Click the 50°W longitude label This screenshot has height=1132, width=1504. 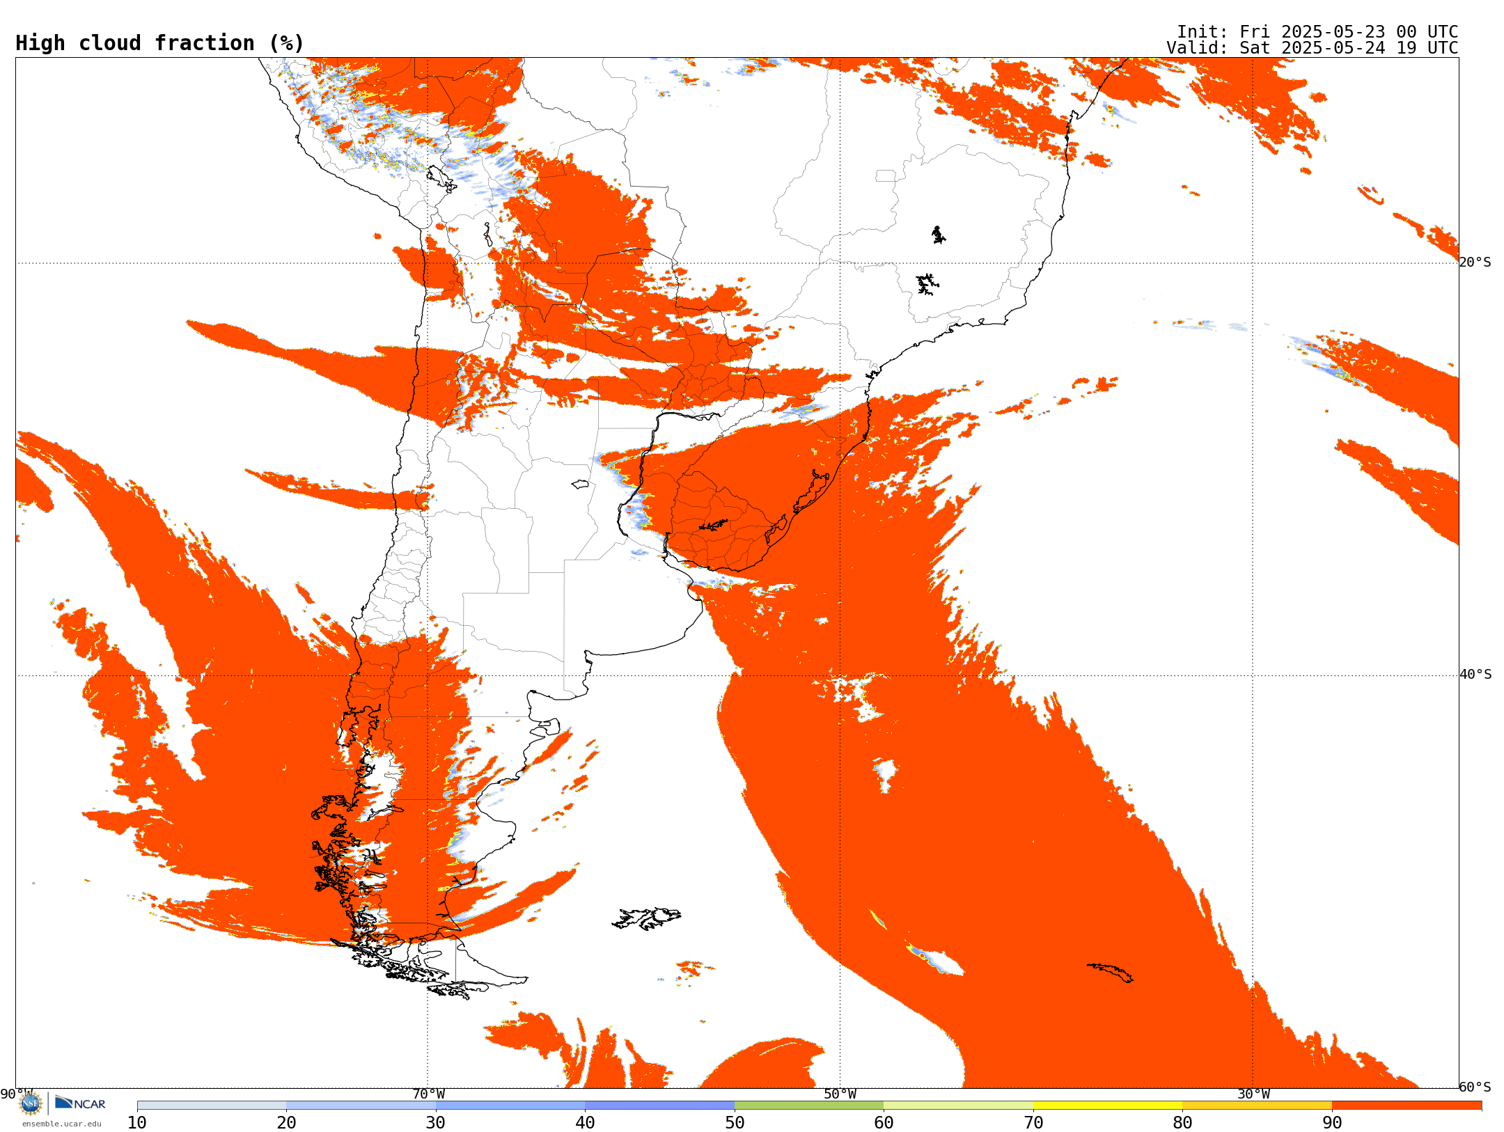(x=840, y=1094)
